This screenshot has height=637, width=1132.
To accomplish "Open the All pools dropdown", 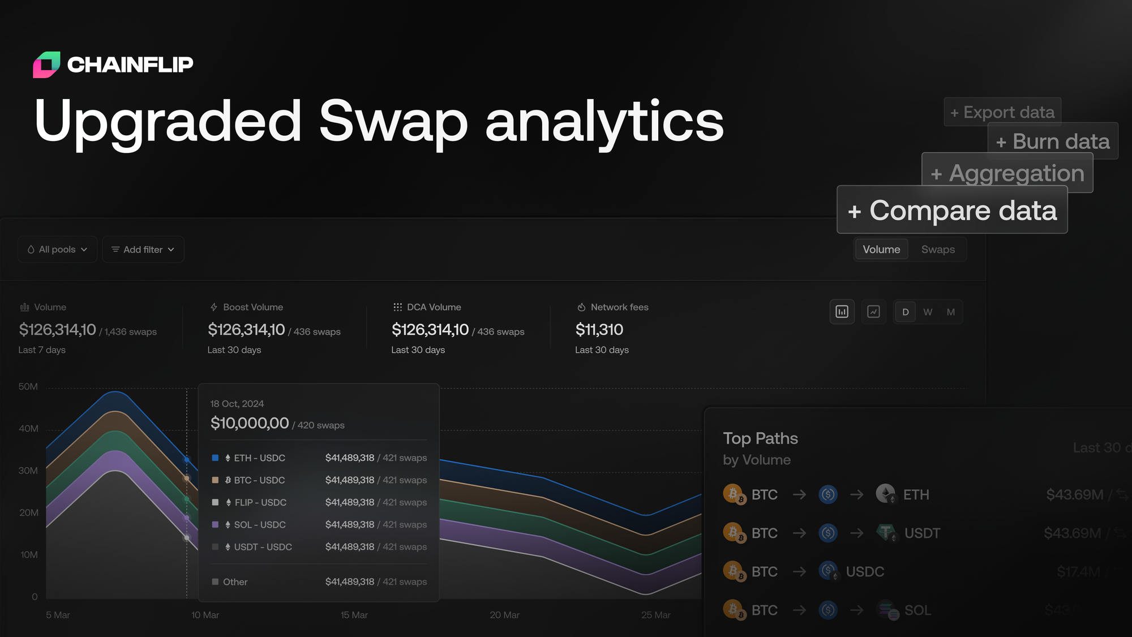I will pos(57,249).
